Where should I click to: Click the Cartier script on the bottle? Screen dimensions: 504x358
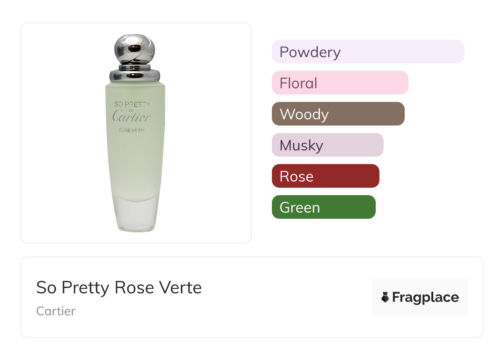tap(132, 117)
